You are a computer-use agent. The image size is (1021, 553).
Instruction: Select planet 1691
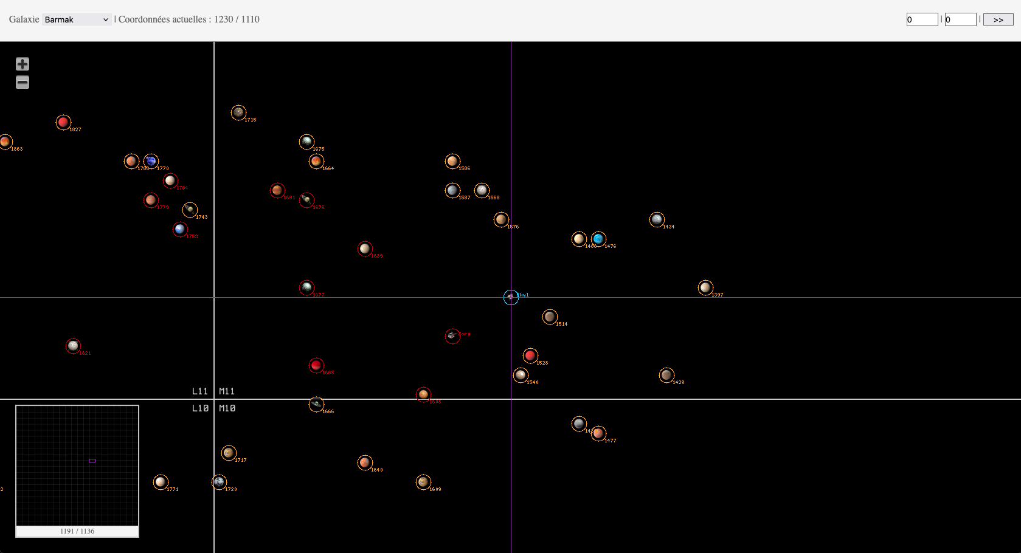[277, 190]
